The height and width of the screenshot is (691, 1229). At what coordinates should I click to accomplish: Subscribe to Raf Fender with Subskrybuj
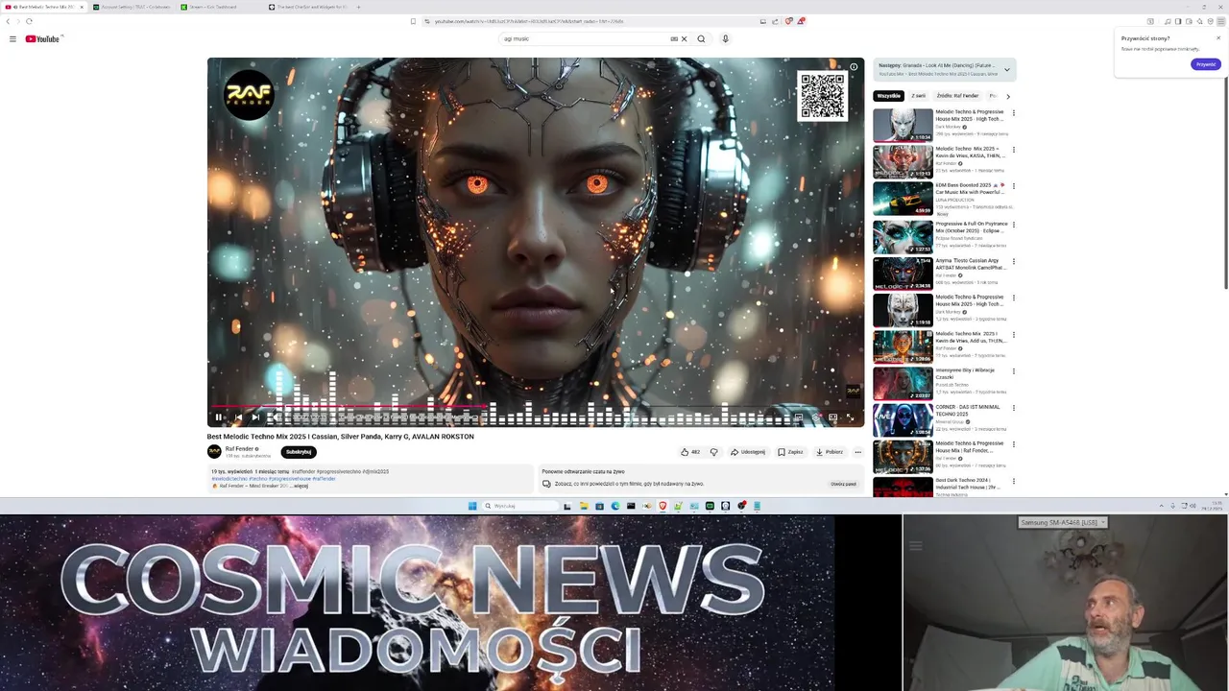tap(299, 452)
